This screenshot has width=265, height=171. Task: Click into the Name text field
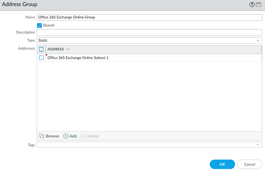click(149, 17)
